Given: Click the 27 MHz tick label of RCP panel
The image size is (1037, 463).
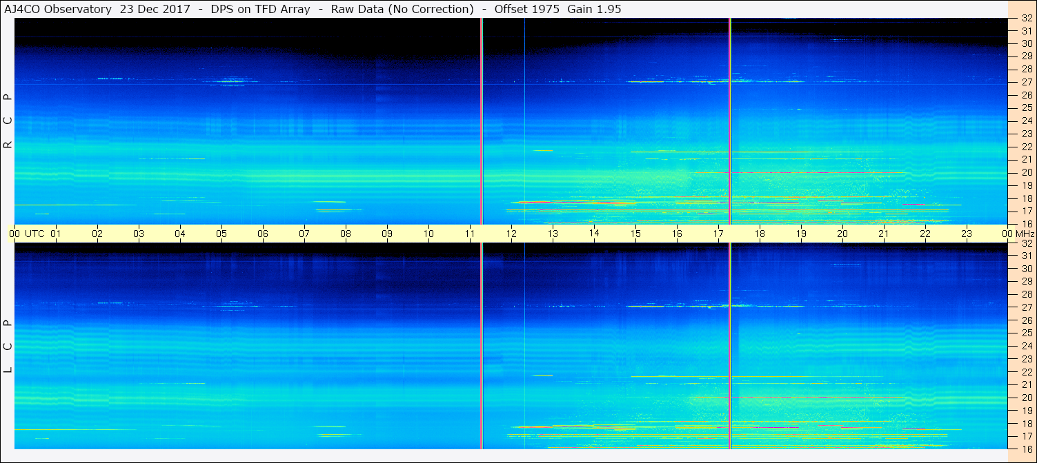Looking at the screenshot, I should pyautogui.click(x=1027, y=82).
